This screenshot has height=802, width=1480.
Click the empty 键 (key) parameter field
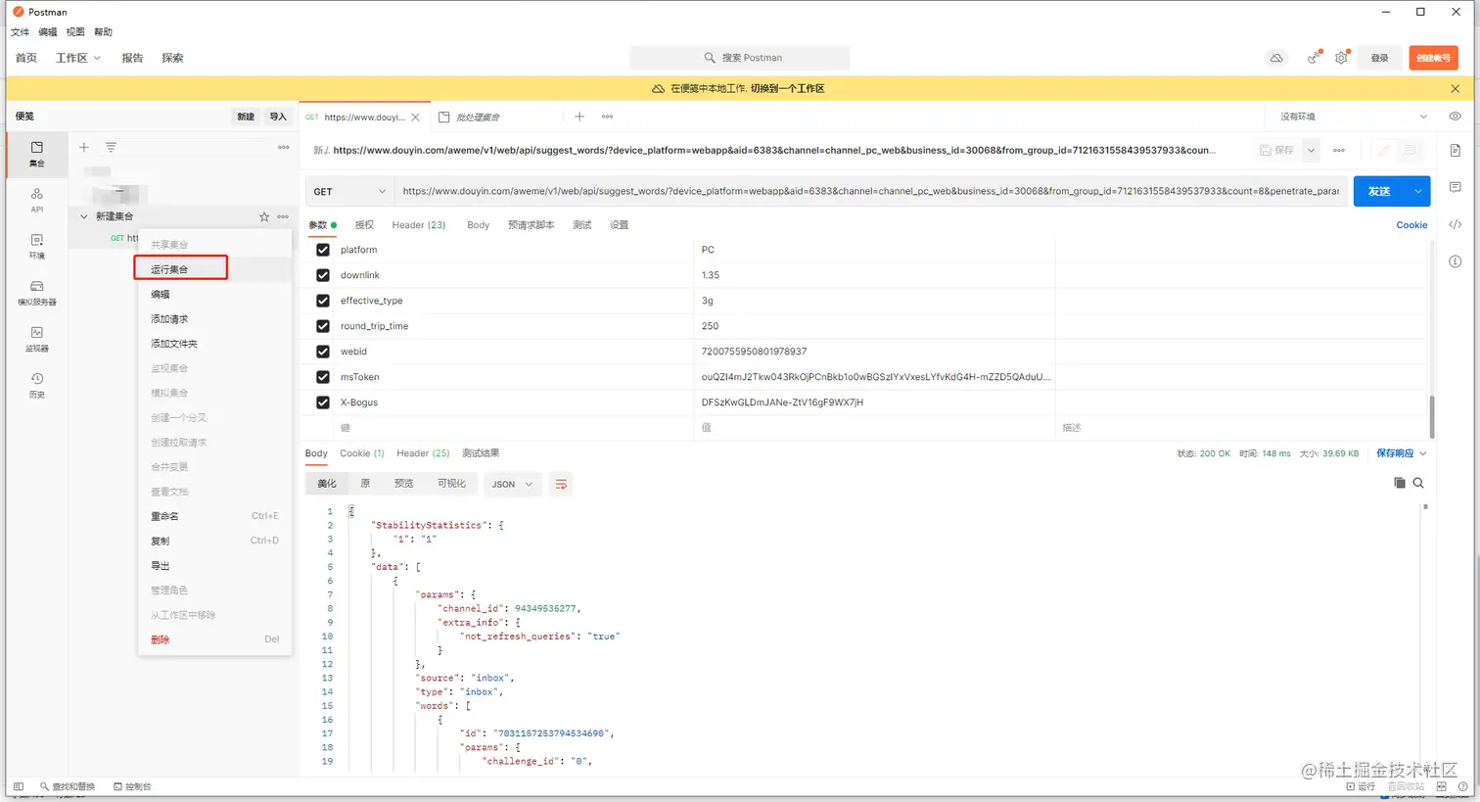tap(513, 428)
